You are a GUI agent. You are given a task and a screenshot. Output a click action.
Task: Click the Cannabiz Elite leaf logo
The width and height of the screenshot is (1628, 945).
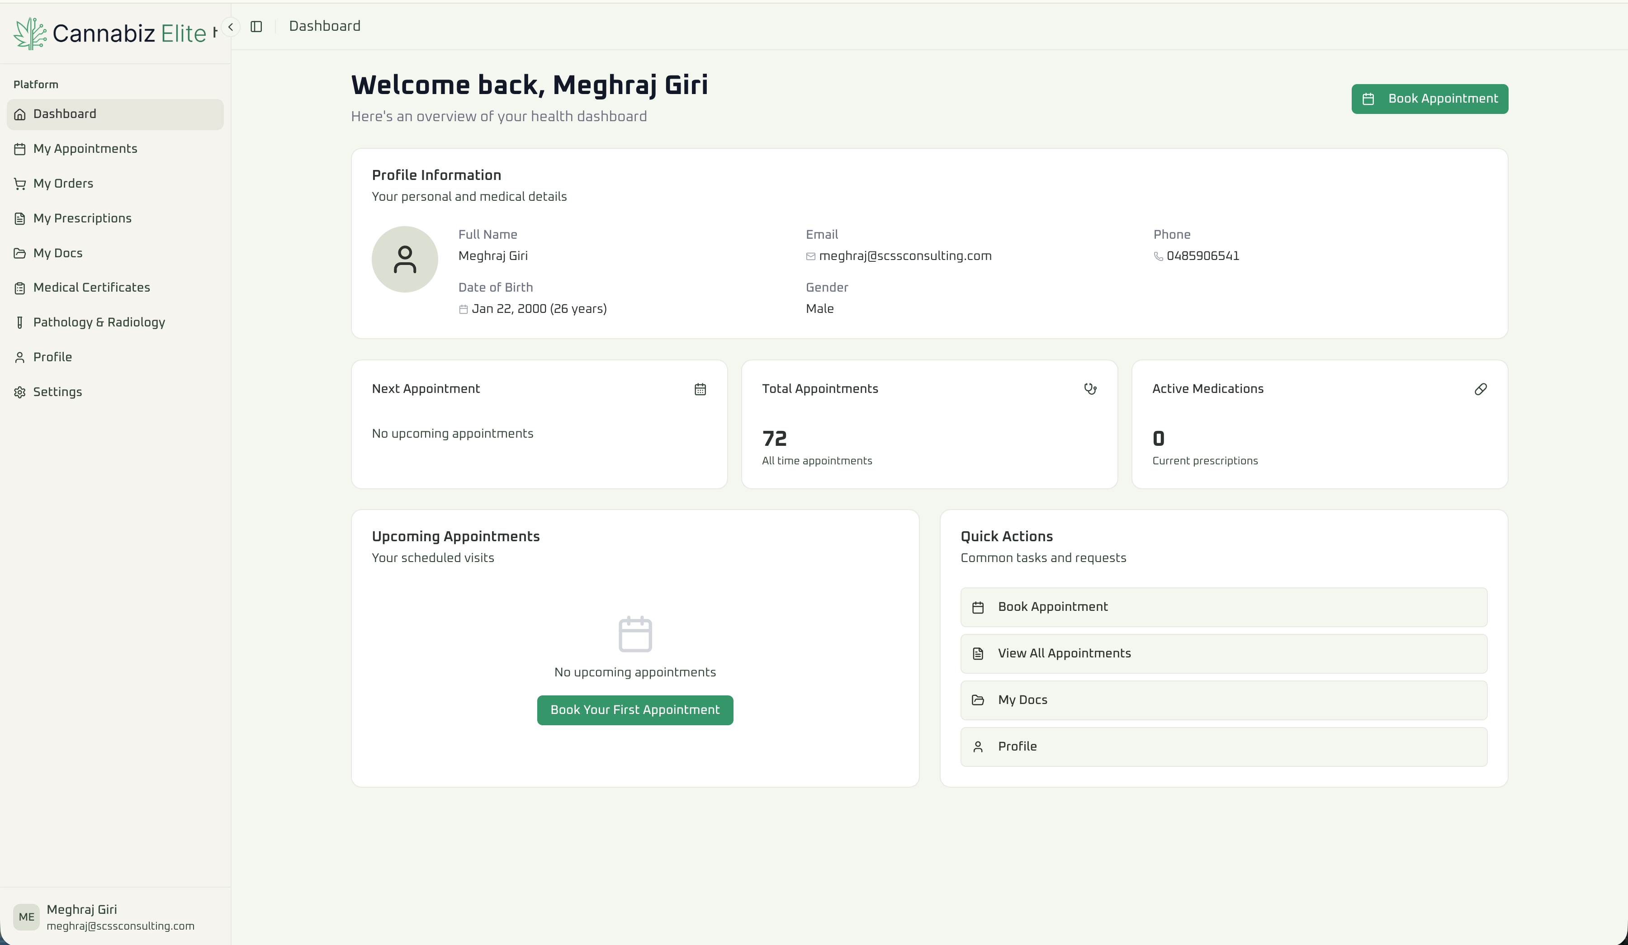[29, 32]
